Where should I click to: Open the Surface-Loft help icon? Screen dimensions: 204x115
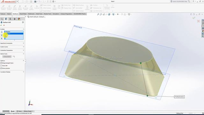[x=23, y=22]
